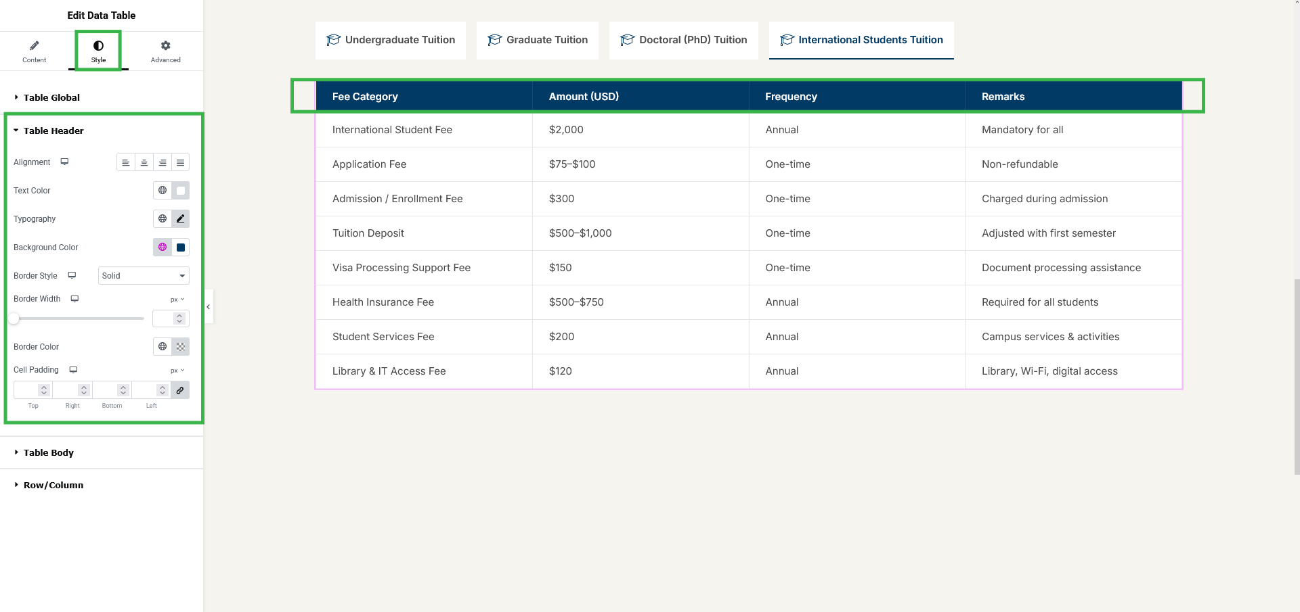Open global fonts globe for Typography
Viewport: 1300px width, 612px height.
[x=162, y=219]
